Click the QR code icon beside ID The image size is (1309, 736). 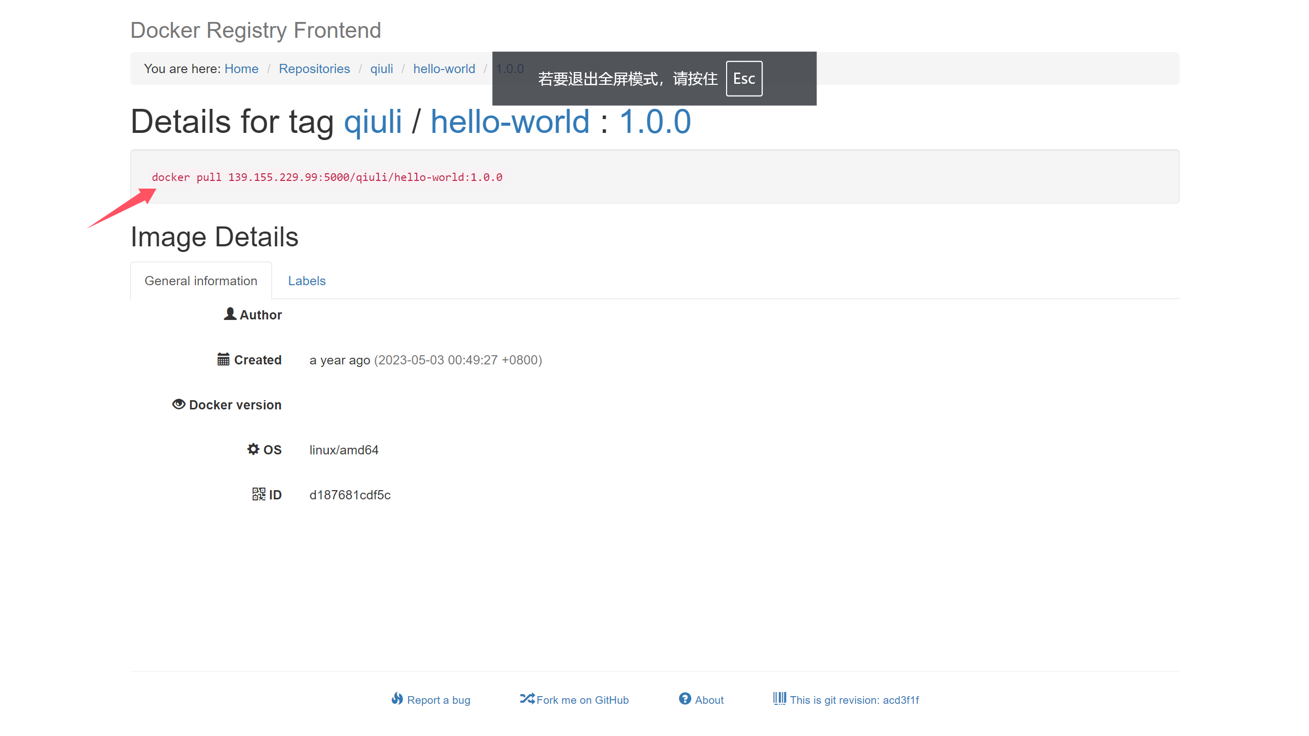click(x=259, y=494)
